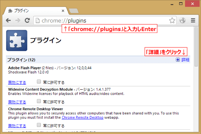
Task: Disable Chrome Remote Desktop Viewer plugin
Action: point(17,126)
